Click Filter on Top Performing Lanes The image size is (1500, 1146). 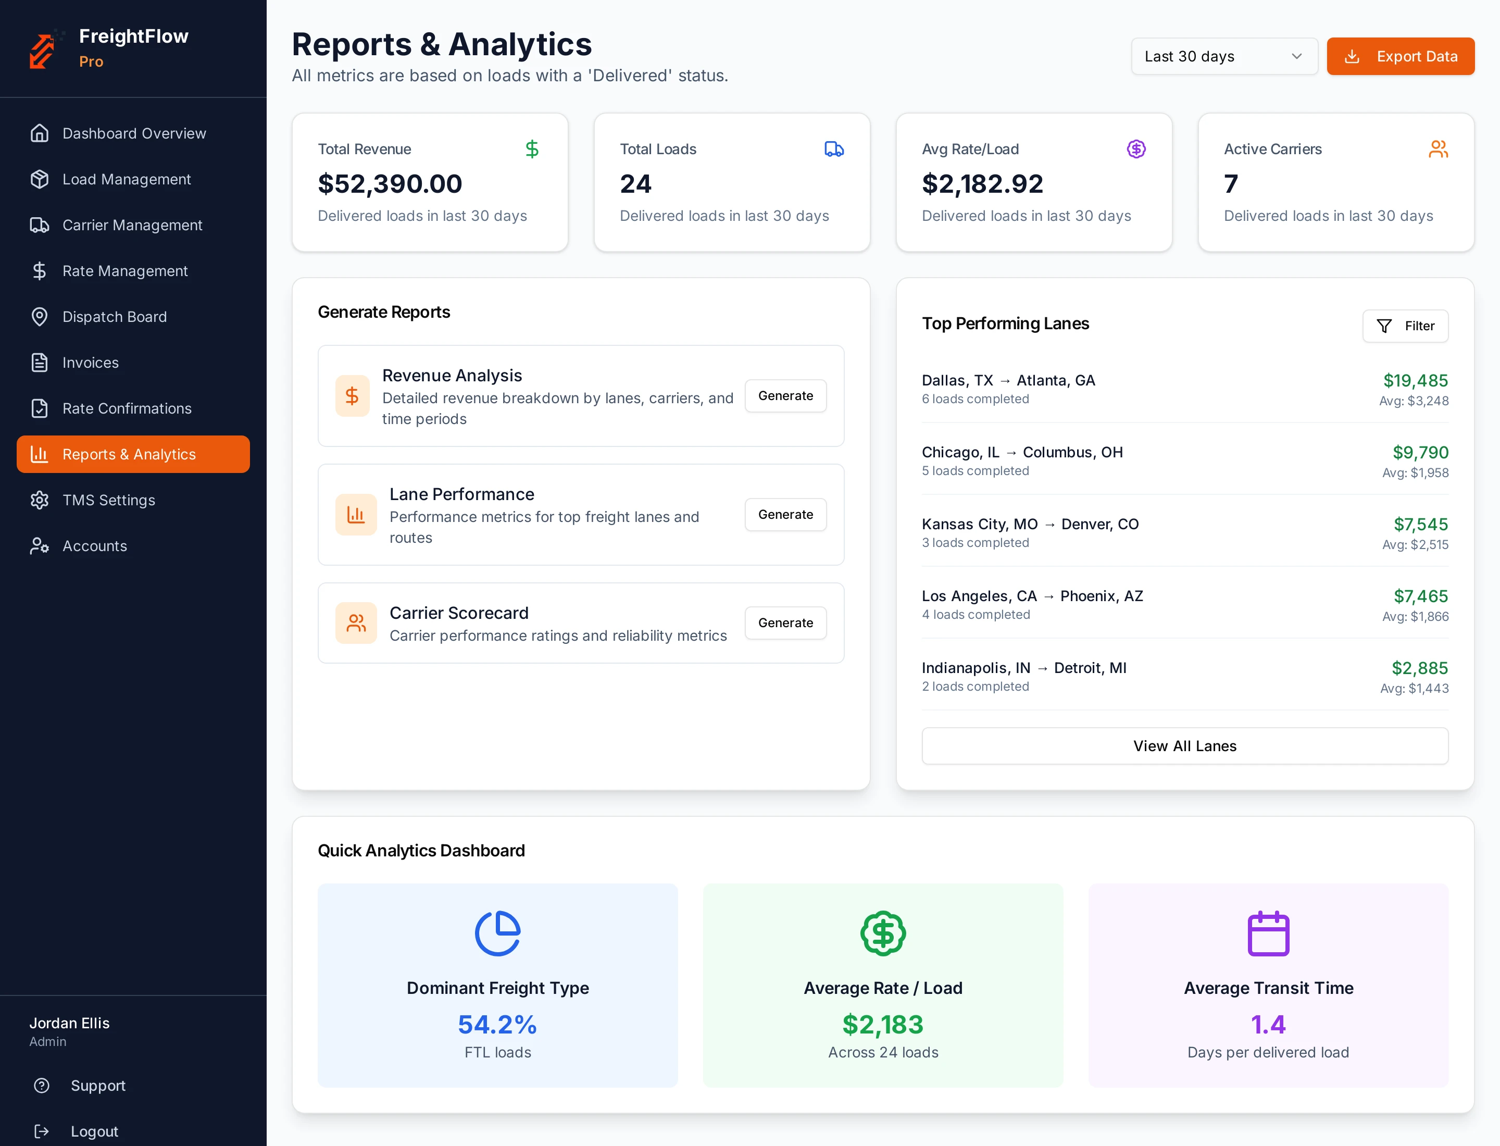pos(1405,326)
